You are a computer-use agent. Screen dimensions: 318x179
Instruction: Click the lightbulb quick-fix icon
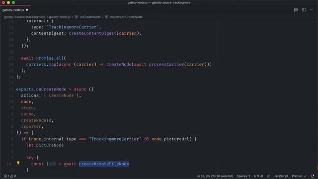18,163
